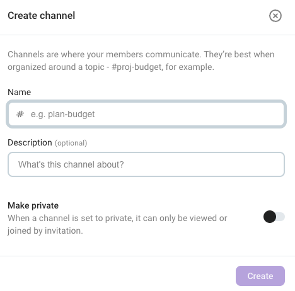Focus the channel Name input field
295x291 pixels.
coord(146,114)
